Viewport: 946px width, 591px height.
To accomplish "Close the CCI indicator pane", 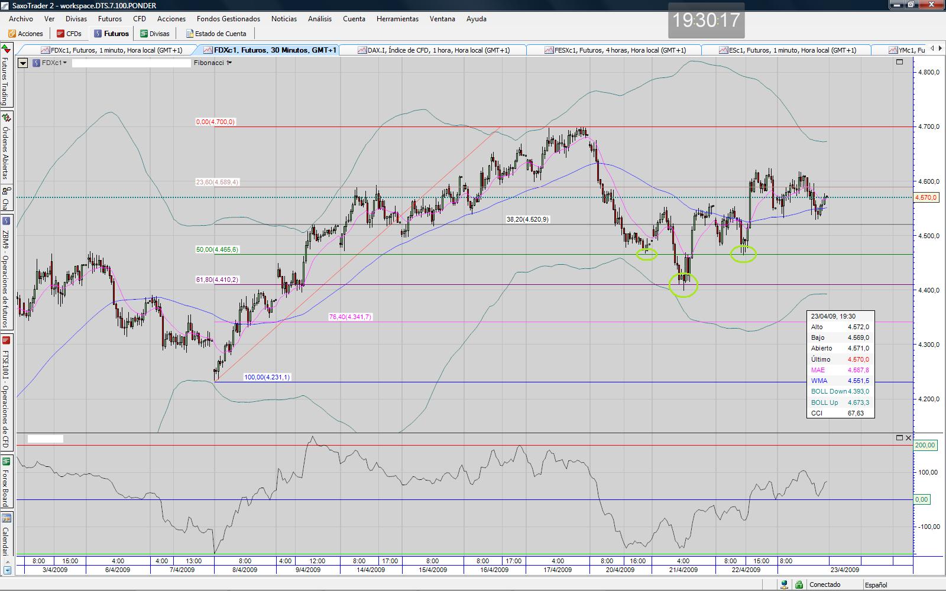I will 908,438.
